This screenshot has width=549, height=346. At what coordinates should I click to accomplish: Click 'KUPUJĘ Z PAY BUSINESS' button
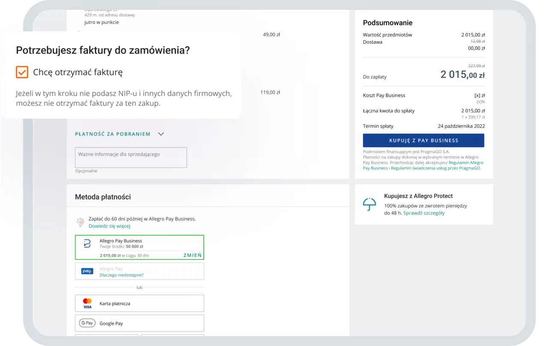coord(423,140)
